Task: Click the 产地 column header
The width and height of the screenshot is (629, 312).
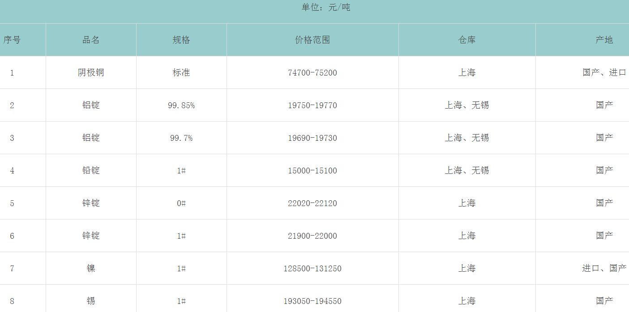Action: [604, 40]
